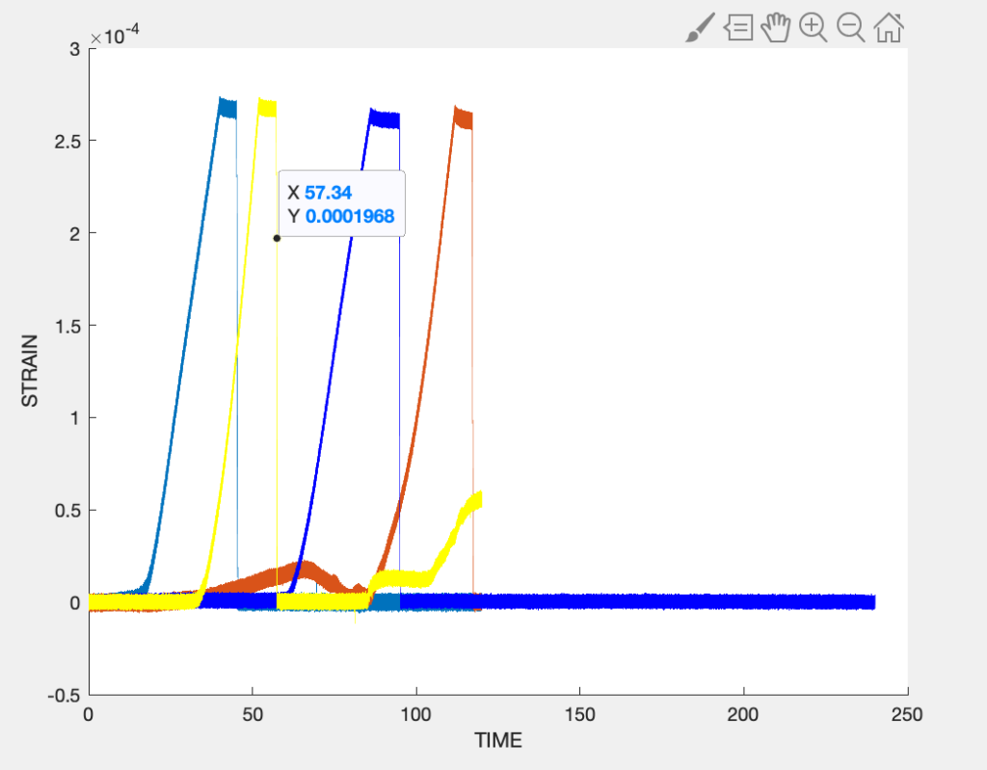Select the Zoom Out tool
This screenshot has width=987, height=770.
(850, 28)
